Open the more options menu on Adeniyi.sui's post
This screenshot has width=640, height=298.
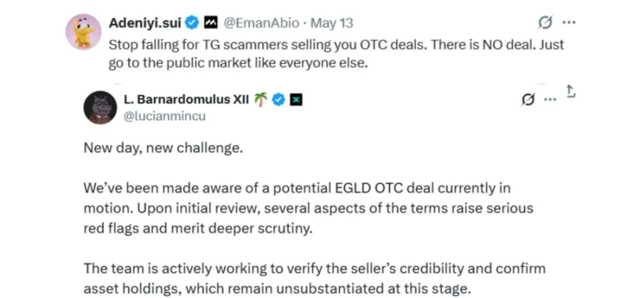568,23
